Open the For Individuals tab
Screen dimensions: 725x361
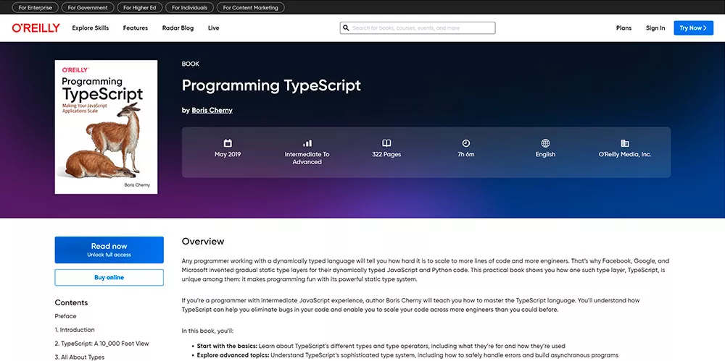[x=189, y=7]
